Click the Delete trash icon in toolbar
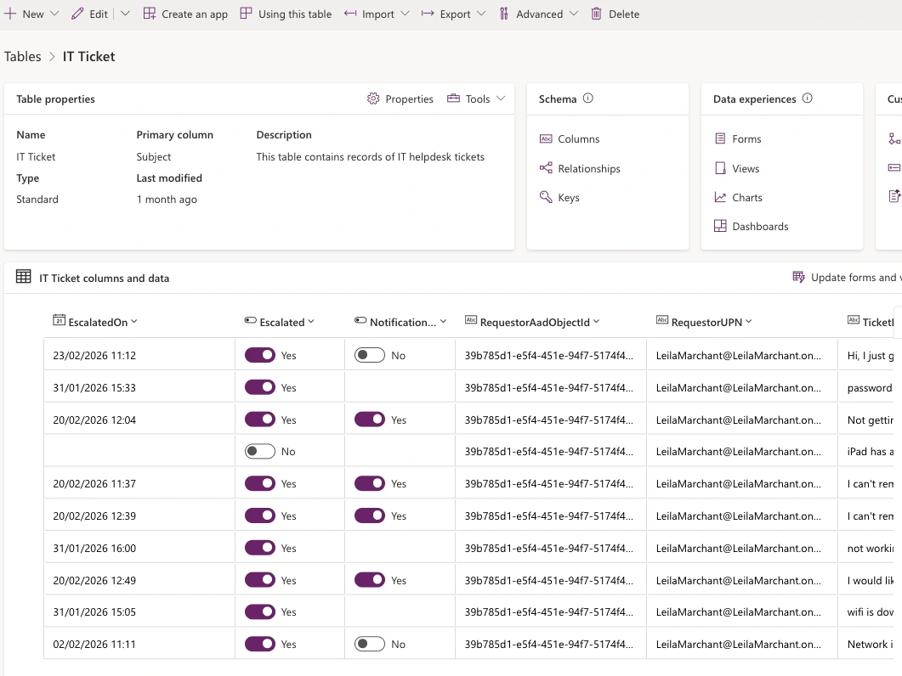This screenshot has width=902, height=676. [x=597, y=14]
